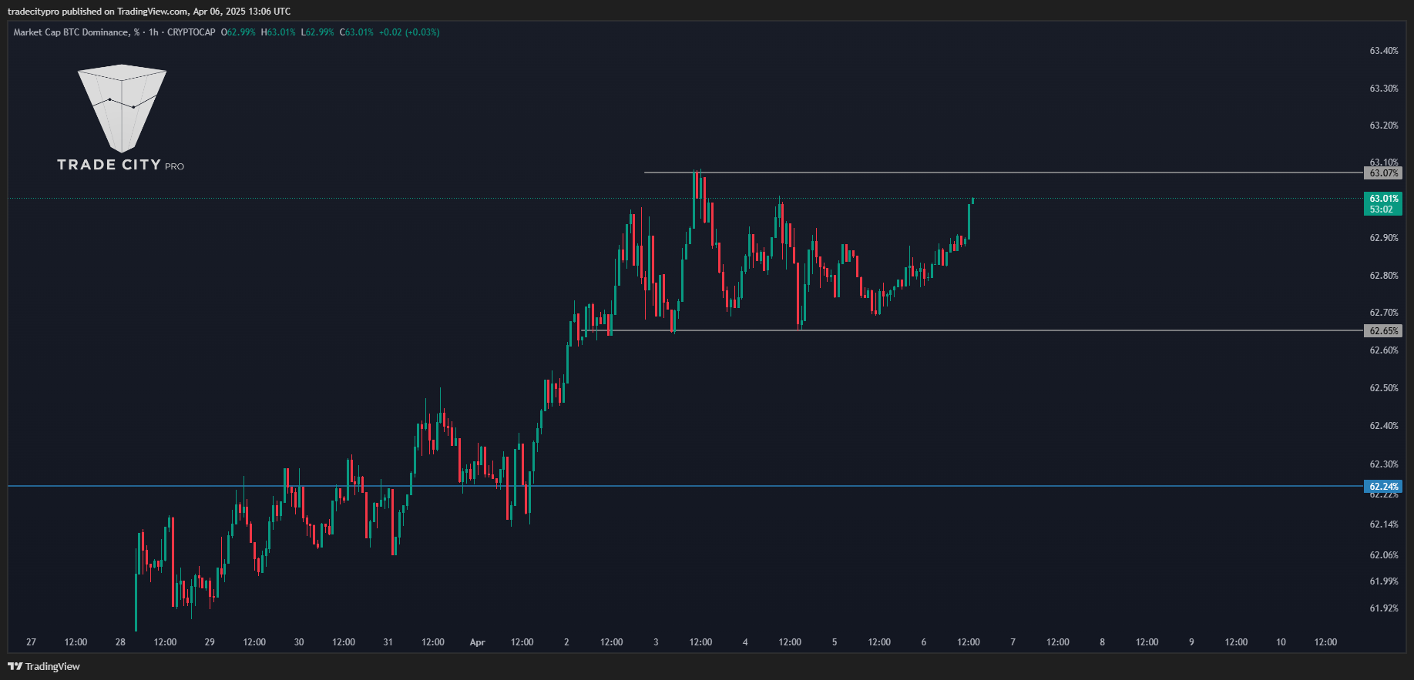Click the 62.90% price axis label
Image resolution: width=1414 pixels, height=680 pixels.
click(x=1384, y=238)
